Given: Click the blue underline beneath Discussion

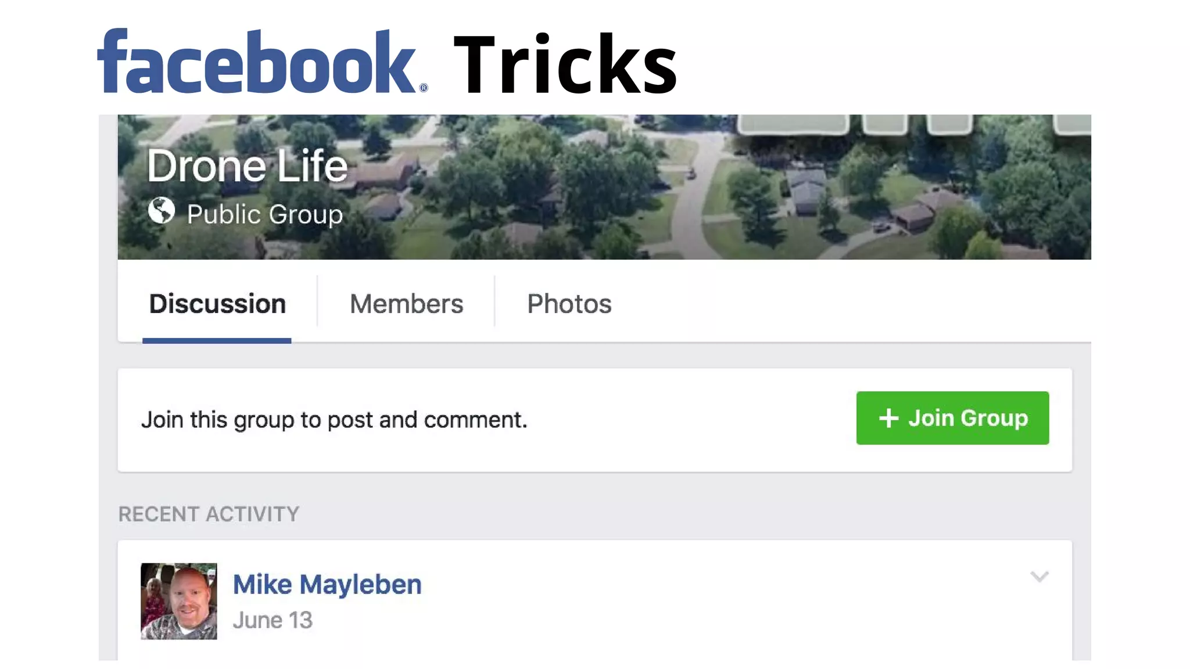Looking at the screenshot, I should (x=217, y=341).
